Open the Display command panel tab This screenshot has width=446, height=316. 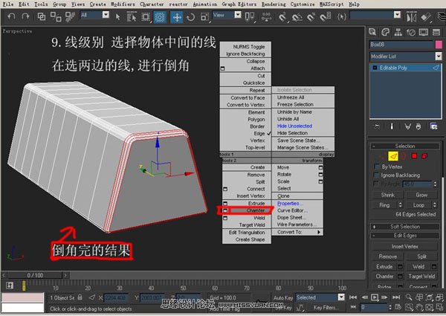point(424,32)
